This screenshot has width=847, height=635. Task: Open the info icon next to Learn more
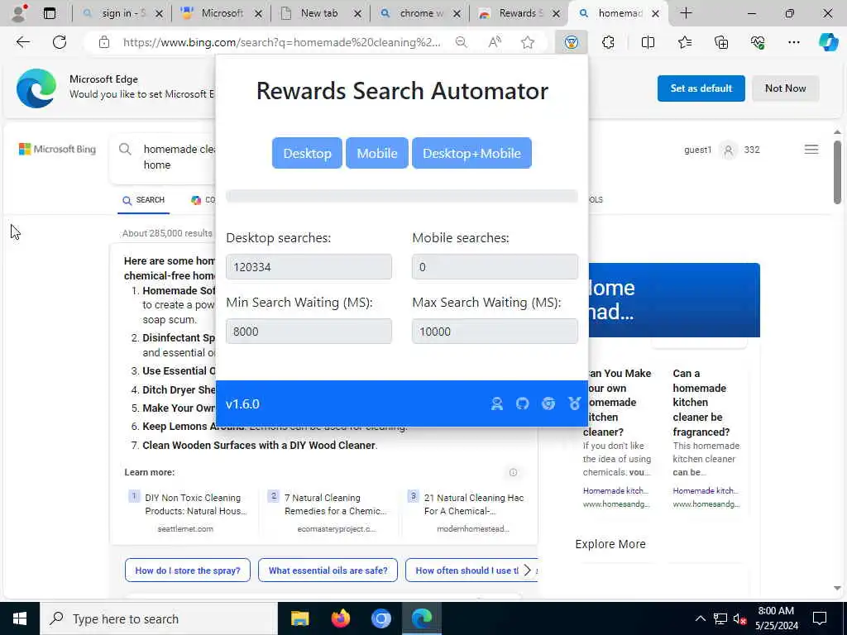(x=513, y=472)
